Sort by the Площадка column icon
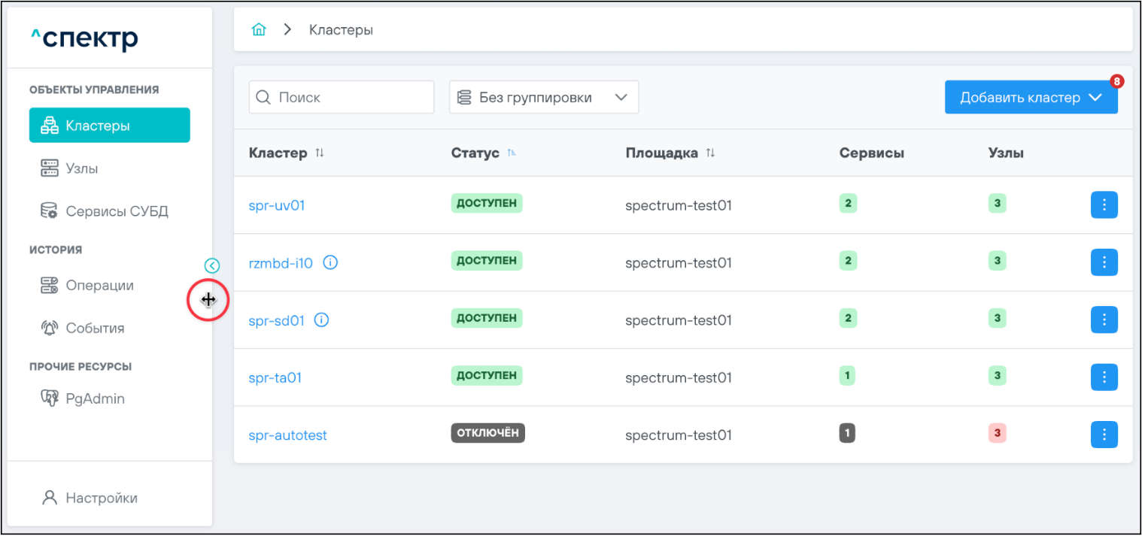 [710, 153]
